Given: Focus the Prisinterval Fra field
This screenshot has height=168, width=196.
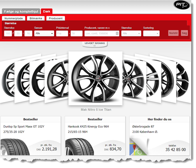Looking at the screenshot, I should click(x=62, y=33).
